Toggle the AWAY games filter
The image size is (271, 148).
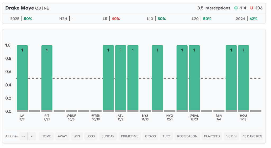[62, 136]
